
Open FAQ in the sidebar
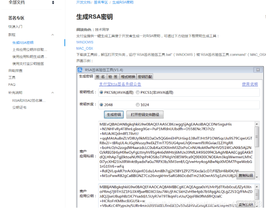[12, 85]
